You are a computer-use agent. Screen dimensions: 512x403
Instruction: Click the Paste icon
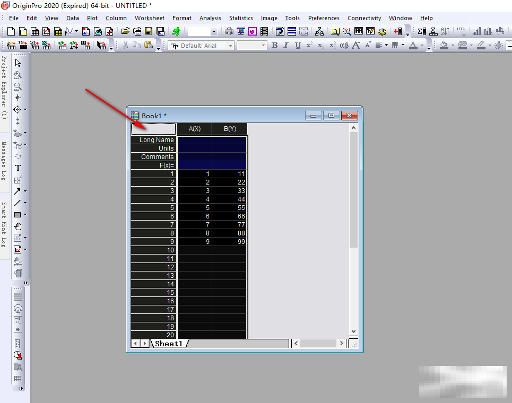pyautogui.click(x=149, y=46)
